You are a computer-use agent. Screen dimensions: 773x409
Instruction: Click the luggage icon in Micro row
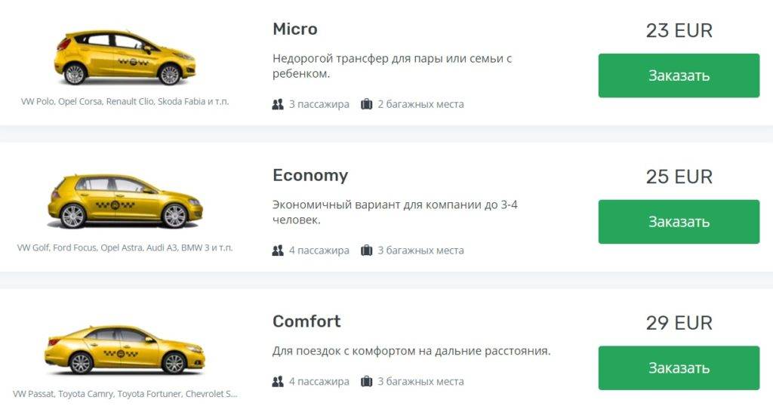tap(367, 104)
